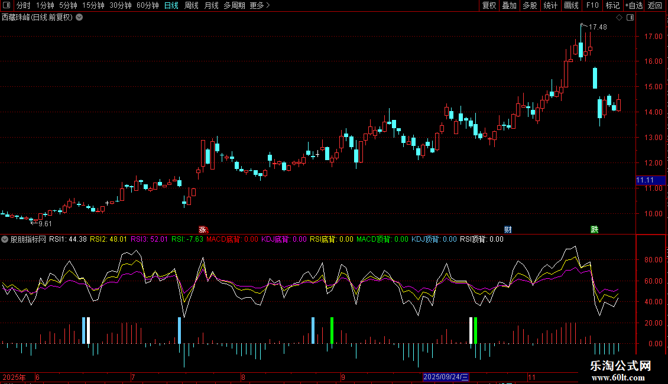Click the 2025年 label on time axis
The width and height of the screenshot is (668, 384).
[x=14, y=377]
